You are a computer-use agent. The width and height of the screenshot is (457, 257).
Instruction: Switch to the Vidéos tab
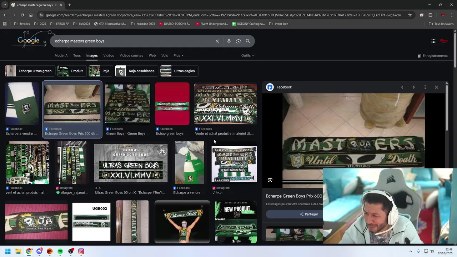[x=109, y=56]
